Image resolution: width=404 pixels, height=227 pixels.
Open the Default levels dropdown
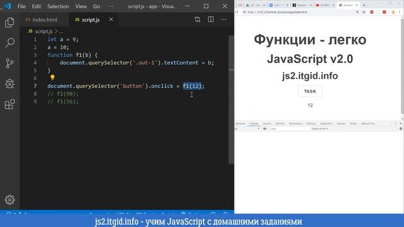[x=319, y=129]
